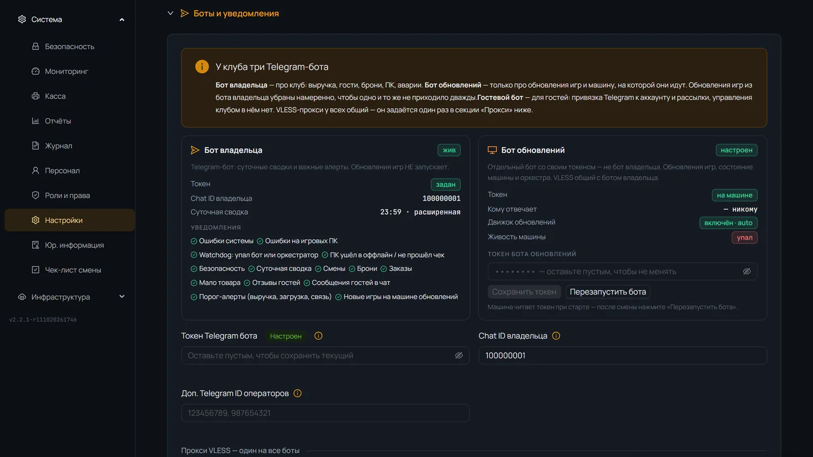Click the Перезапустить бота button
This screenshot has width=813, height=457.
608,292
